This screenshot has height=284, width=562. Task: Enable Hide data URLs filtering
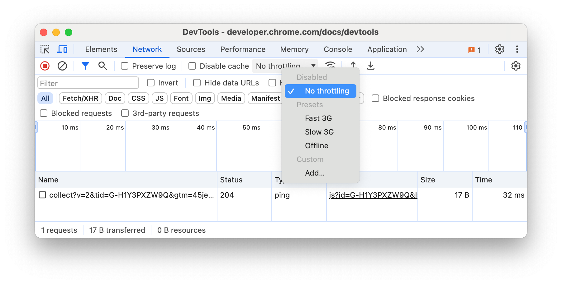point(197,83)
